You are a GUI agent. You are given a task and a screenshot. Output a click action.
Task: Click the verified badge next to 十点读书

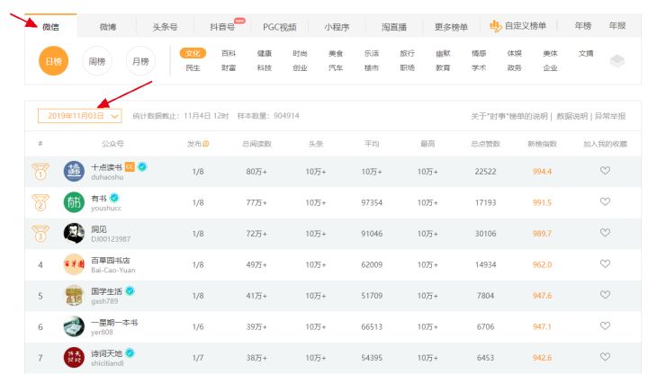click(142, 167)
